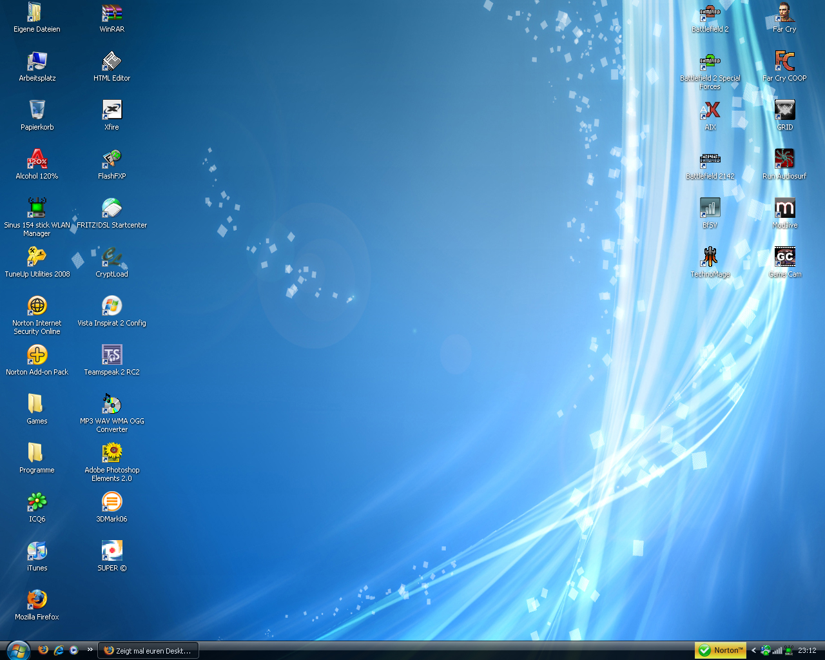825x660 pixels.
Task: Launch Battlefield 2 game shortcut
Action: (x=710, y=13)
